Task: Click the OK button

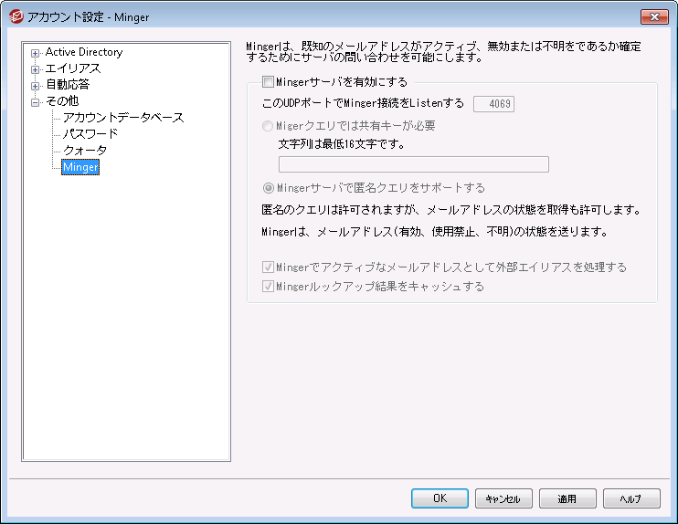Action: 440,498
